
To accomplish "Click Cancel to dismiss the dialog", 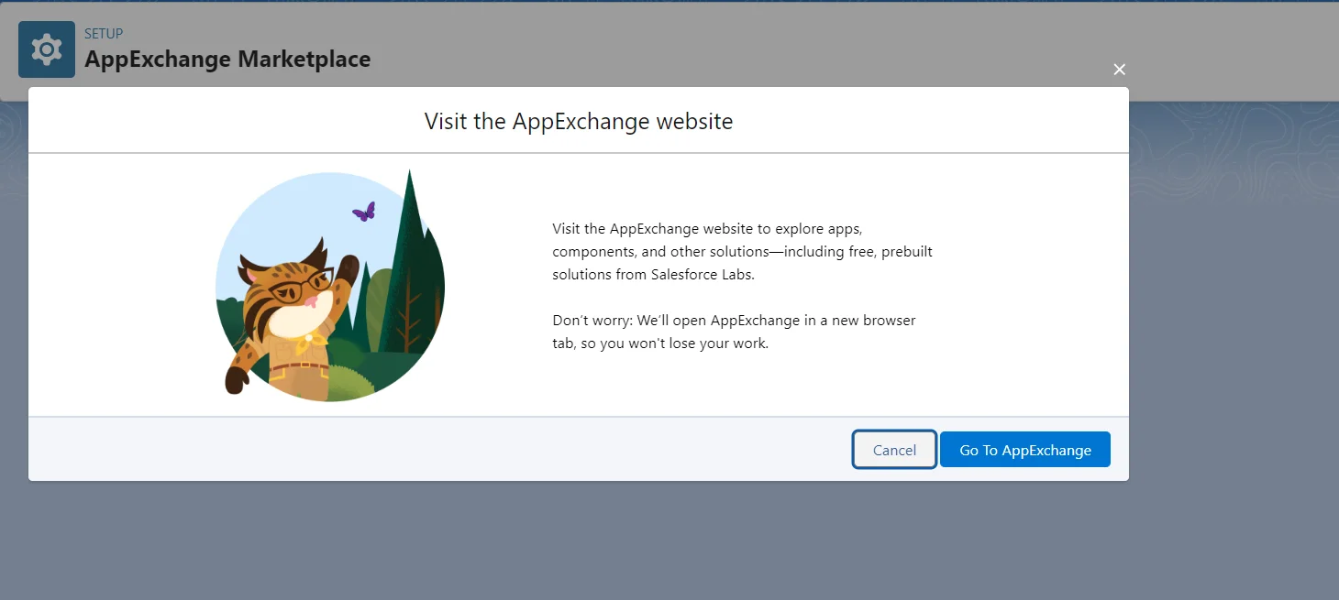I will click(x=893, y=449).
